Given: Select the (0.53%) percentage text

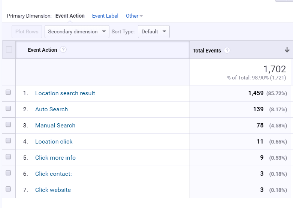Looking at the screenshot, I should pyautogui.click(x=278, y=158).
